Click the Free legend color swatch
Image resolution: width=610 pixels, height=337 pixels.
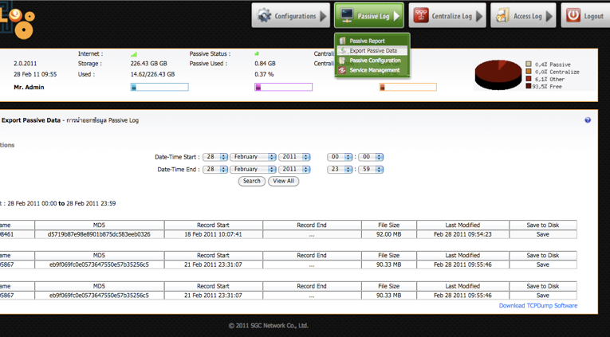pos(529,86)
